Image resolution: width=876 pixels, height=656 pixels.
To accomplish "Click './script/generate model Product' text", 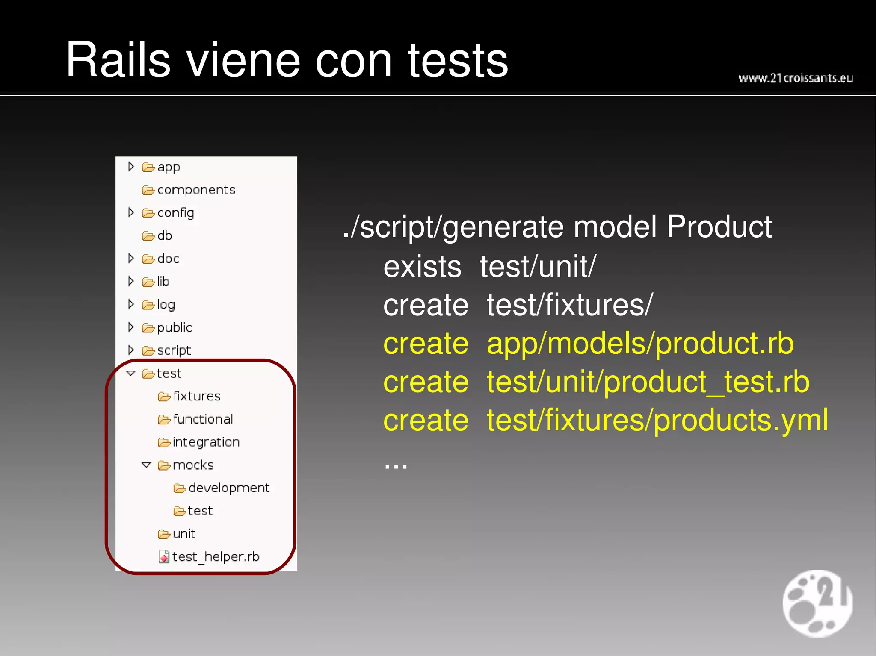I will pyautogui.click(x=557, y=227).
